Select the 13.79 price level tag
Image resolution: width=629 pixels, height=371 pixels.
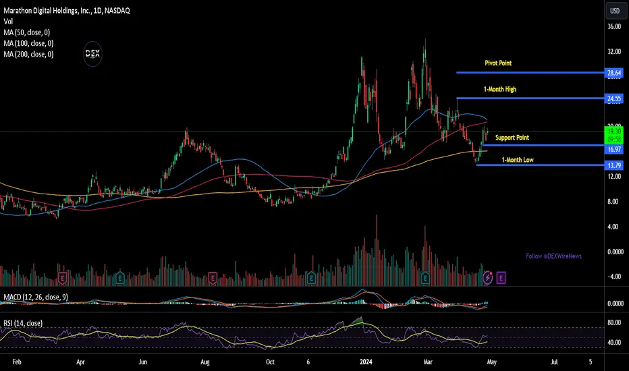click(x=614, y=165)
